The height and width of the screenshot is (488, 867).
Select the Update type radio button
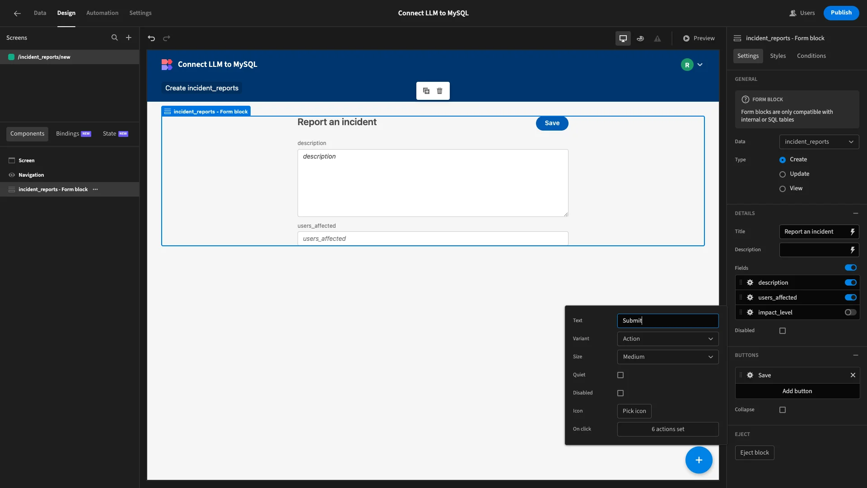click(x=783, y=174)
